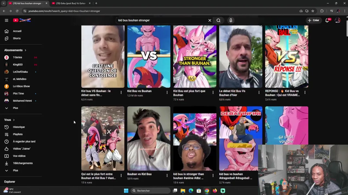Launch Firefox from the taskbar

[215, 191]
